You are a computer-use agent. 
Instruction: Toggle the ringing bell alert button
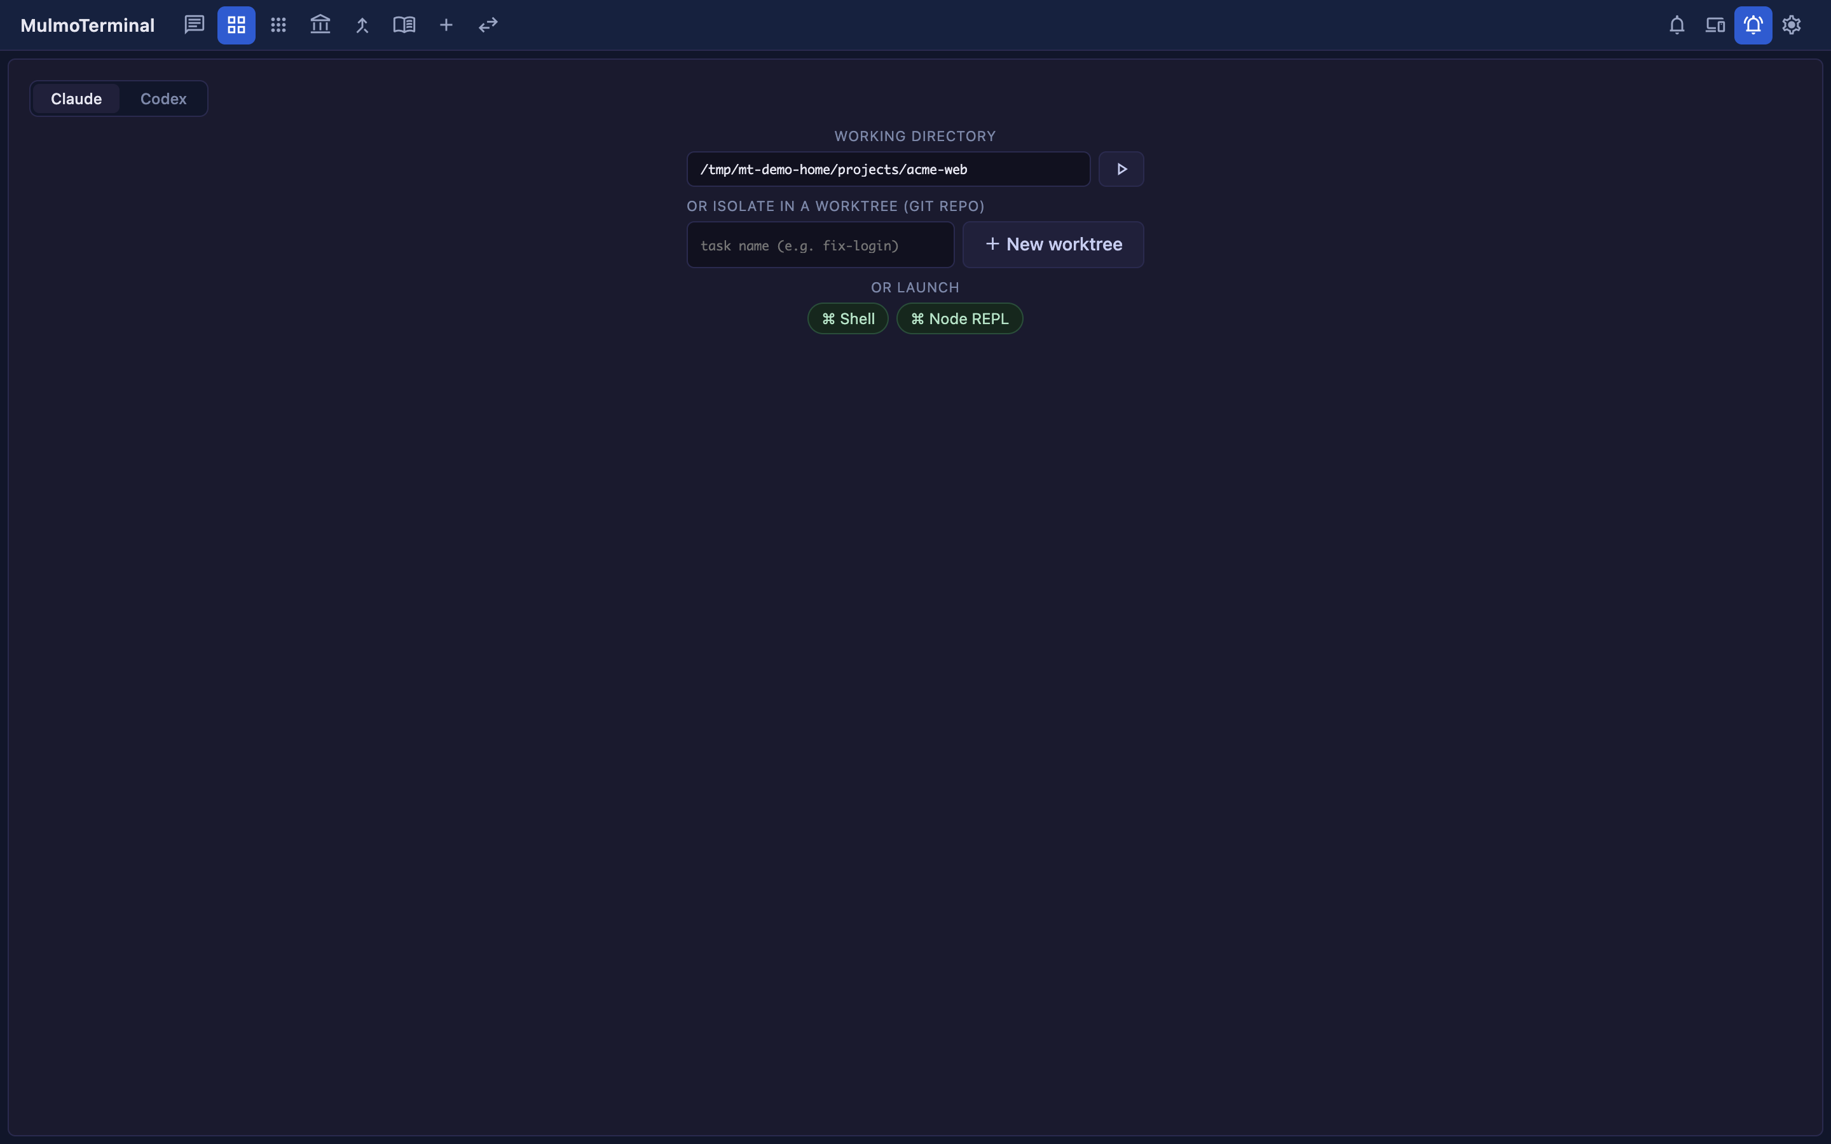click(1753, 25)
